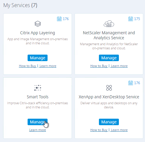Manage the NetScaler Management and Analytics Service
The height and width of the screenshot is (142, 145).
109,58
